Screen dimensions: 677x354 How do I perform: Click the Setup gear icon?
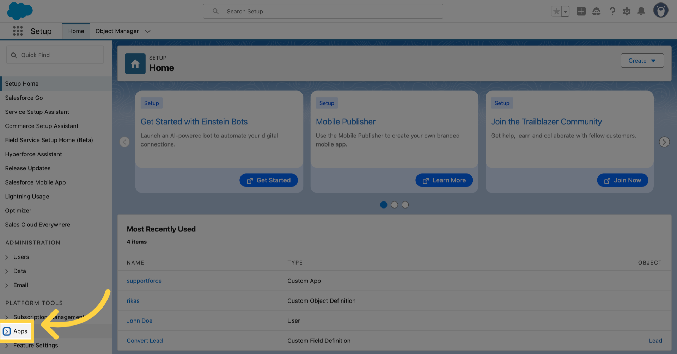[627, 11]
